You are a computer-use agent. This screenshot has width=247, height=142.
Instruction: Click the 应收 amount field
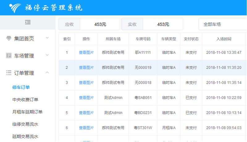tap(100, 24)
